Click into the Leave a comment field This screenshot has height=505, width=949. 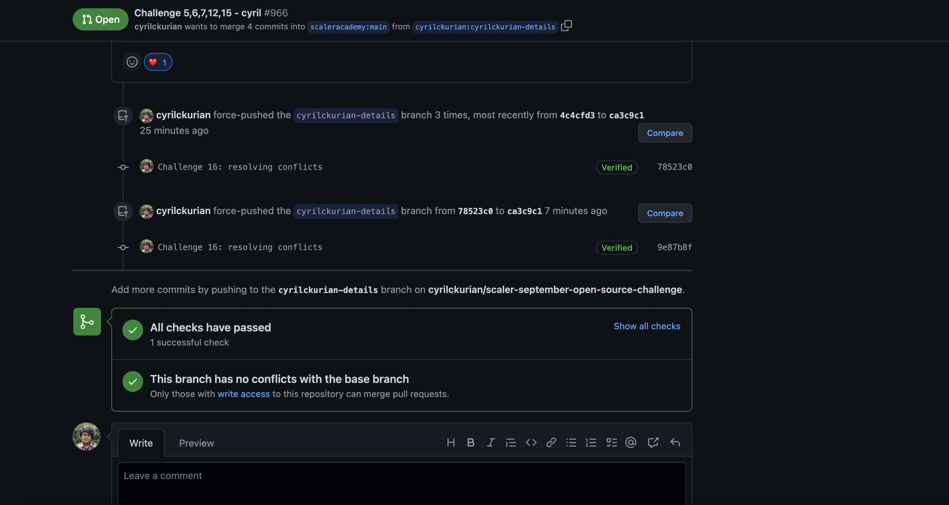pyautogui.click(x=402, y=483)
